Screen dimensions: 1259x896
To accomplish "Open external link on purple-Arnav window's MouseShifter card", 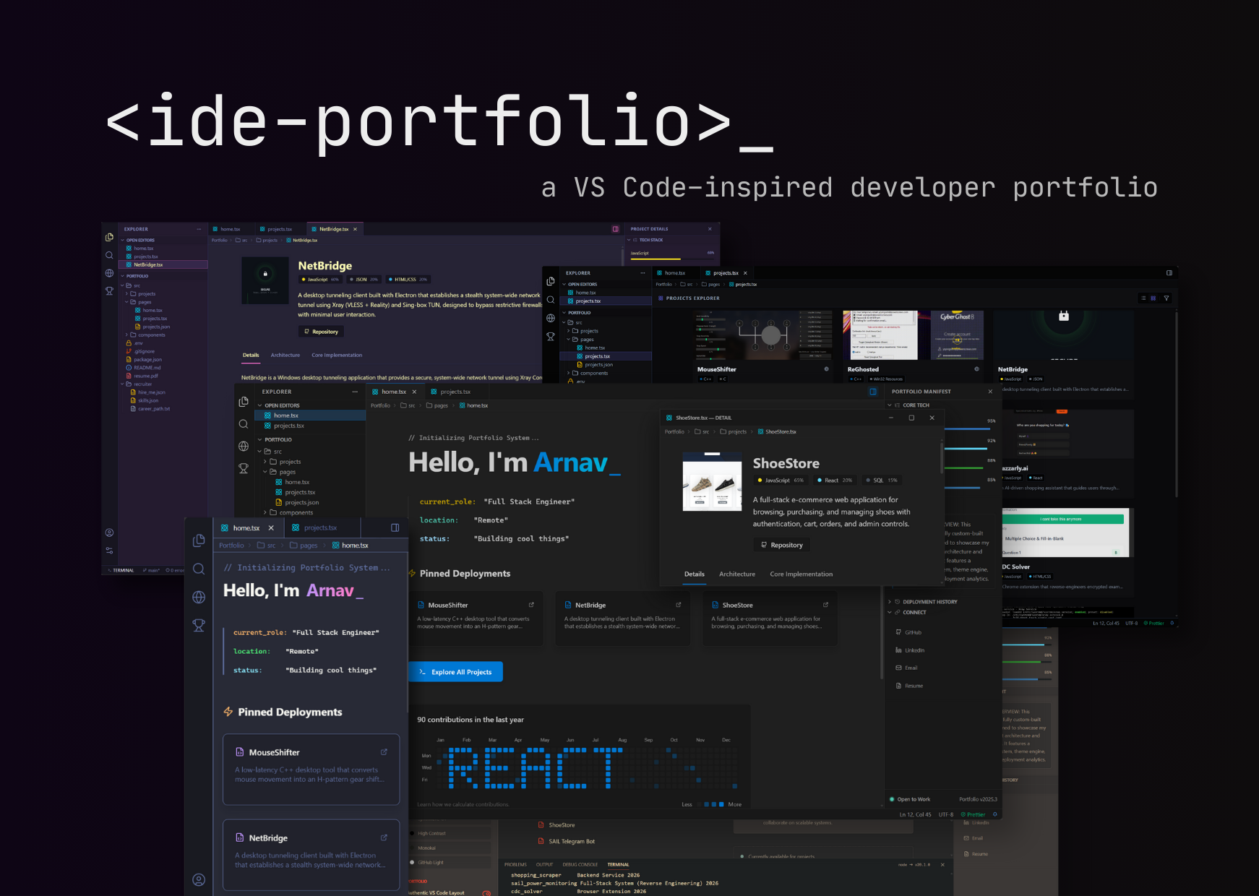I will tap(384, 752).
